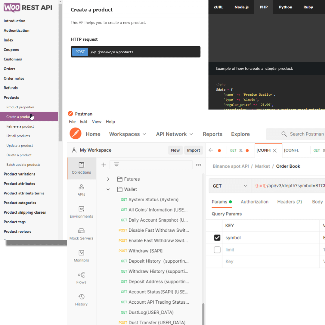The image size is (325, 325).
Task: Open the Mock Servers sidebar panel
Action: point(81,234)
